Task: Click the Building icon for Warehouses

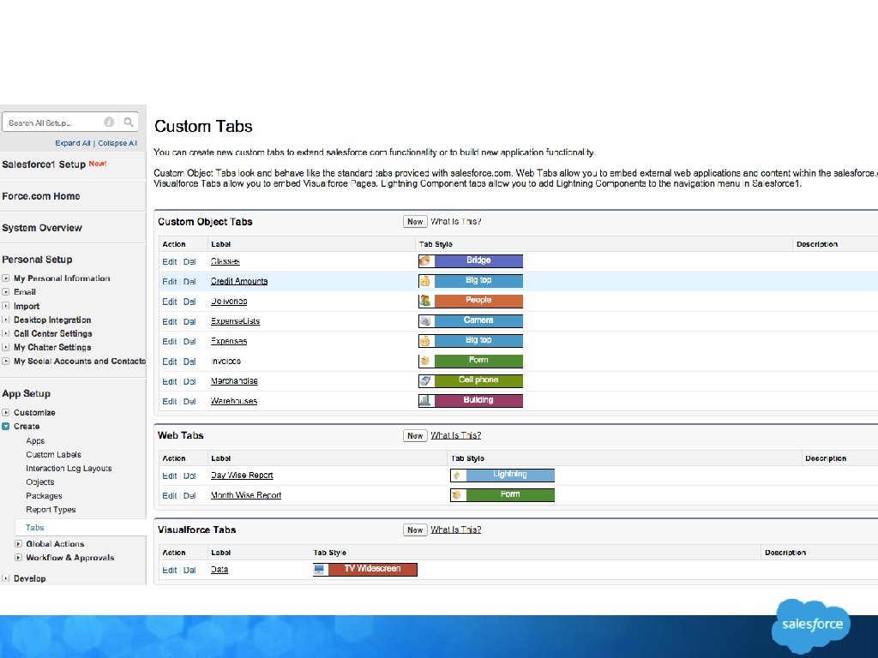Action: pos(425,401)
